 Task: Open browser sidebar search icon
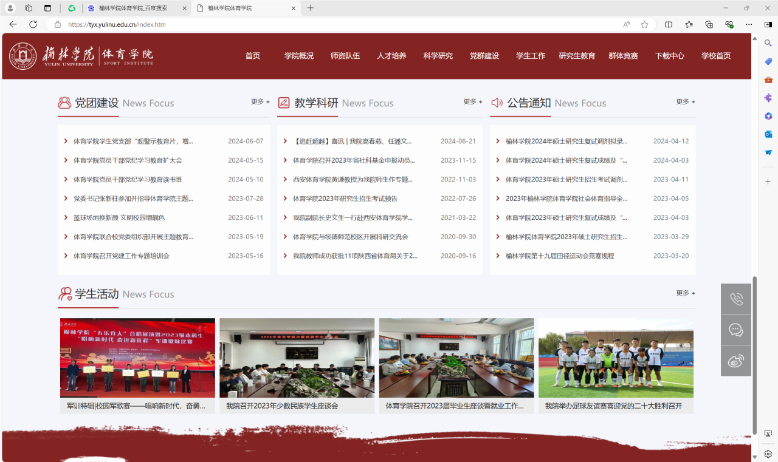768,43
